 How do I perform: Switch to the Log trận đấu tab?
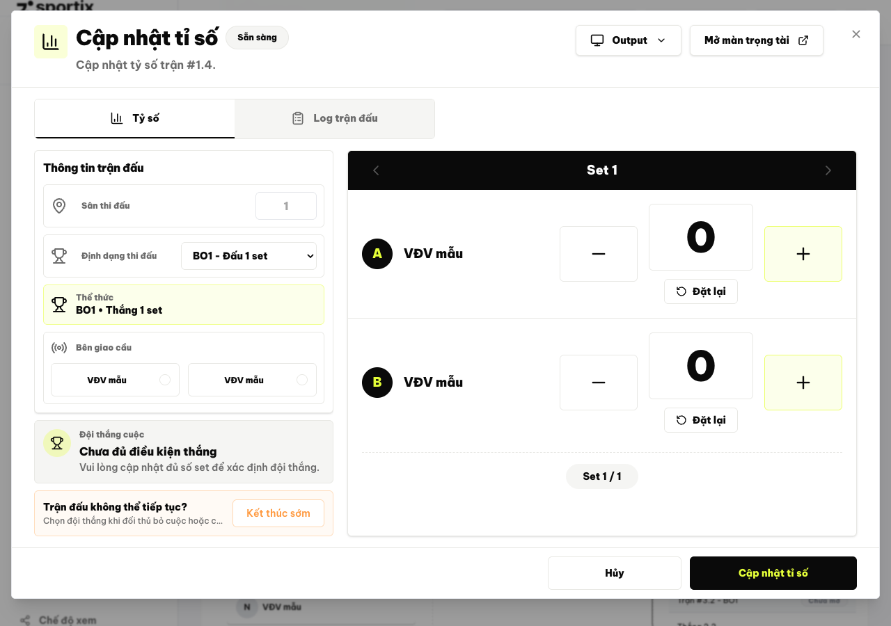point(335,118)
